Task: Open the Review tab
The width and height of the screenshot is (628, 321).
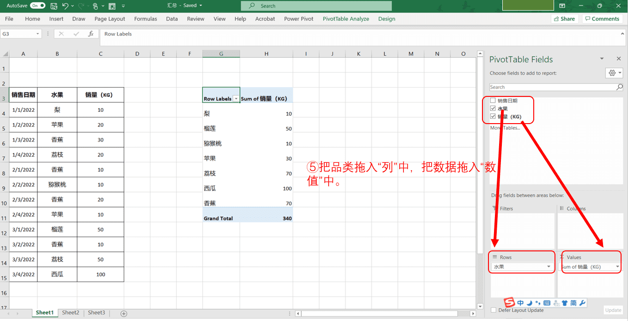Action: 195,19
